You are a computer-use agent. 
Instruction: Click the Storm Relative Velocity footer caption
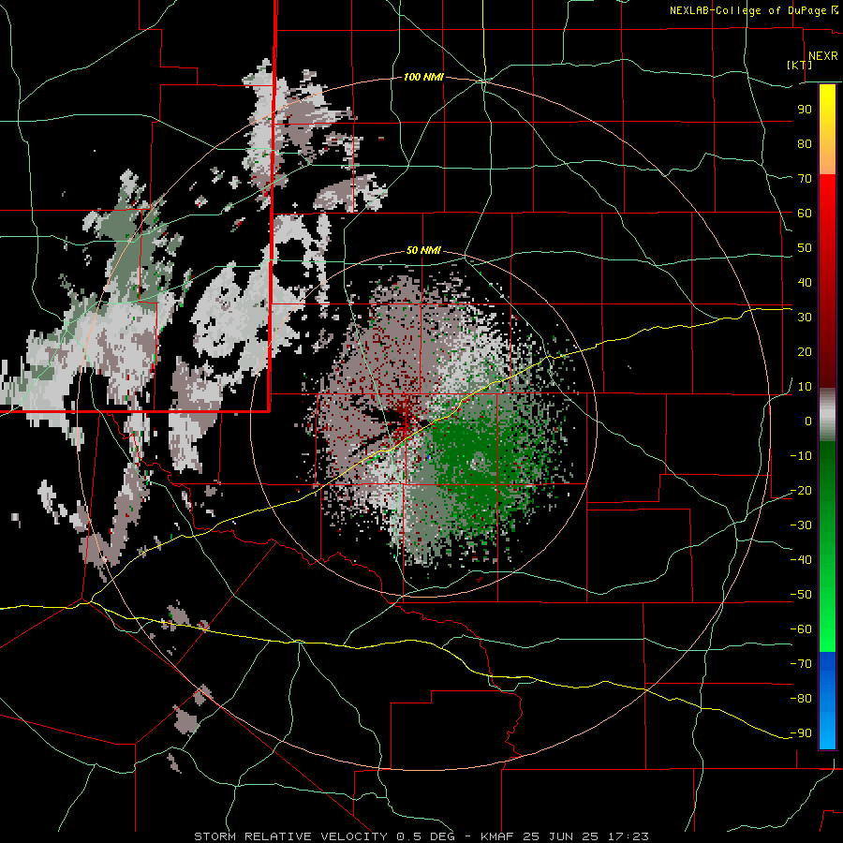pyautogui.click(x=421, y=836)
